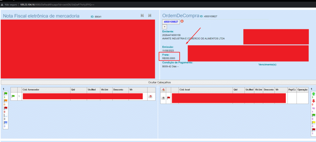Viewport: 316px width, 142px height.
Task: Click the green up arrow in right sidebar
Action: [314, 94]
